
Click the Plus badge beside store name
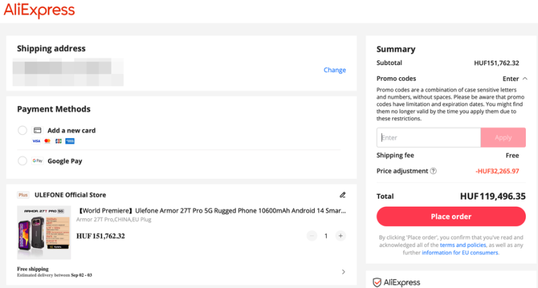(23, 195)
